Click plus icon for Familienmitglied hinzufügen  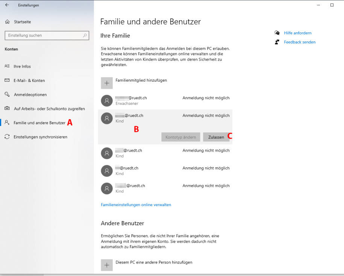(107, 83)
